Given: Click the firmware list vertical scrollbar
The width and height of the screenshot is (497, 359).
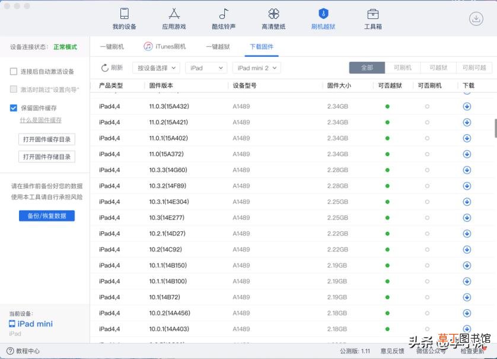Looking at the screenshot, I should [495, 128].
